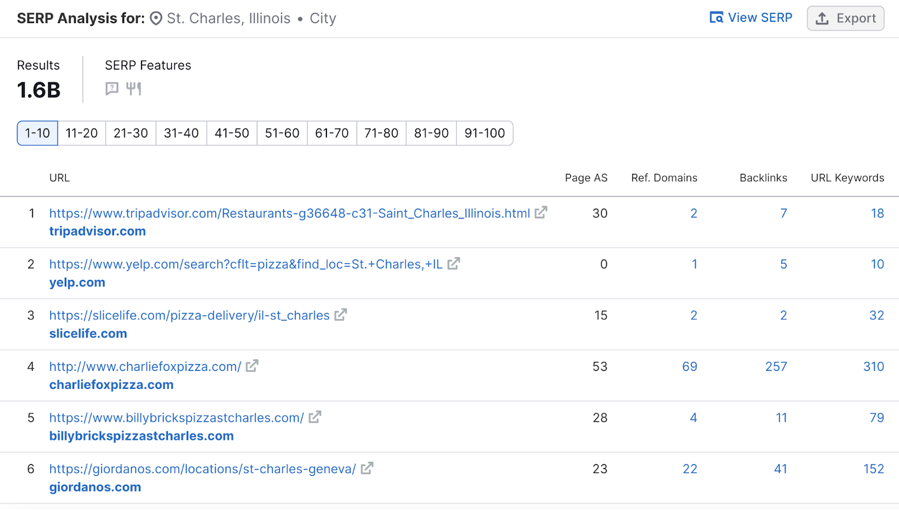899x510 pixels.
Task: Open the charliefoxpizza.com domain link
Action: coord(111,384)
